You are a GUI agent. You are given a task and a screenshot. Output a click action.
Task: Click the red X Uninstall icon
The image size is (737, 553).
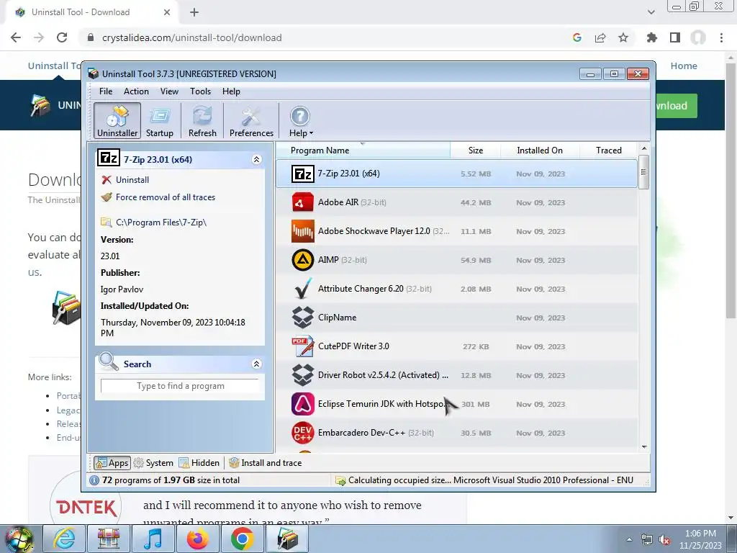107,179
